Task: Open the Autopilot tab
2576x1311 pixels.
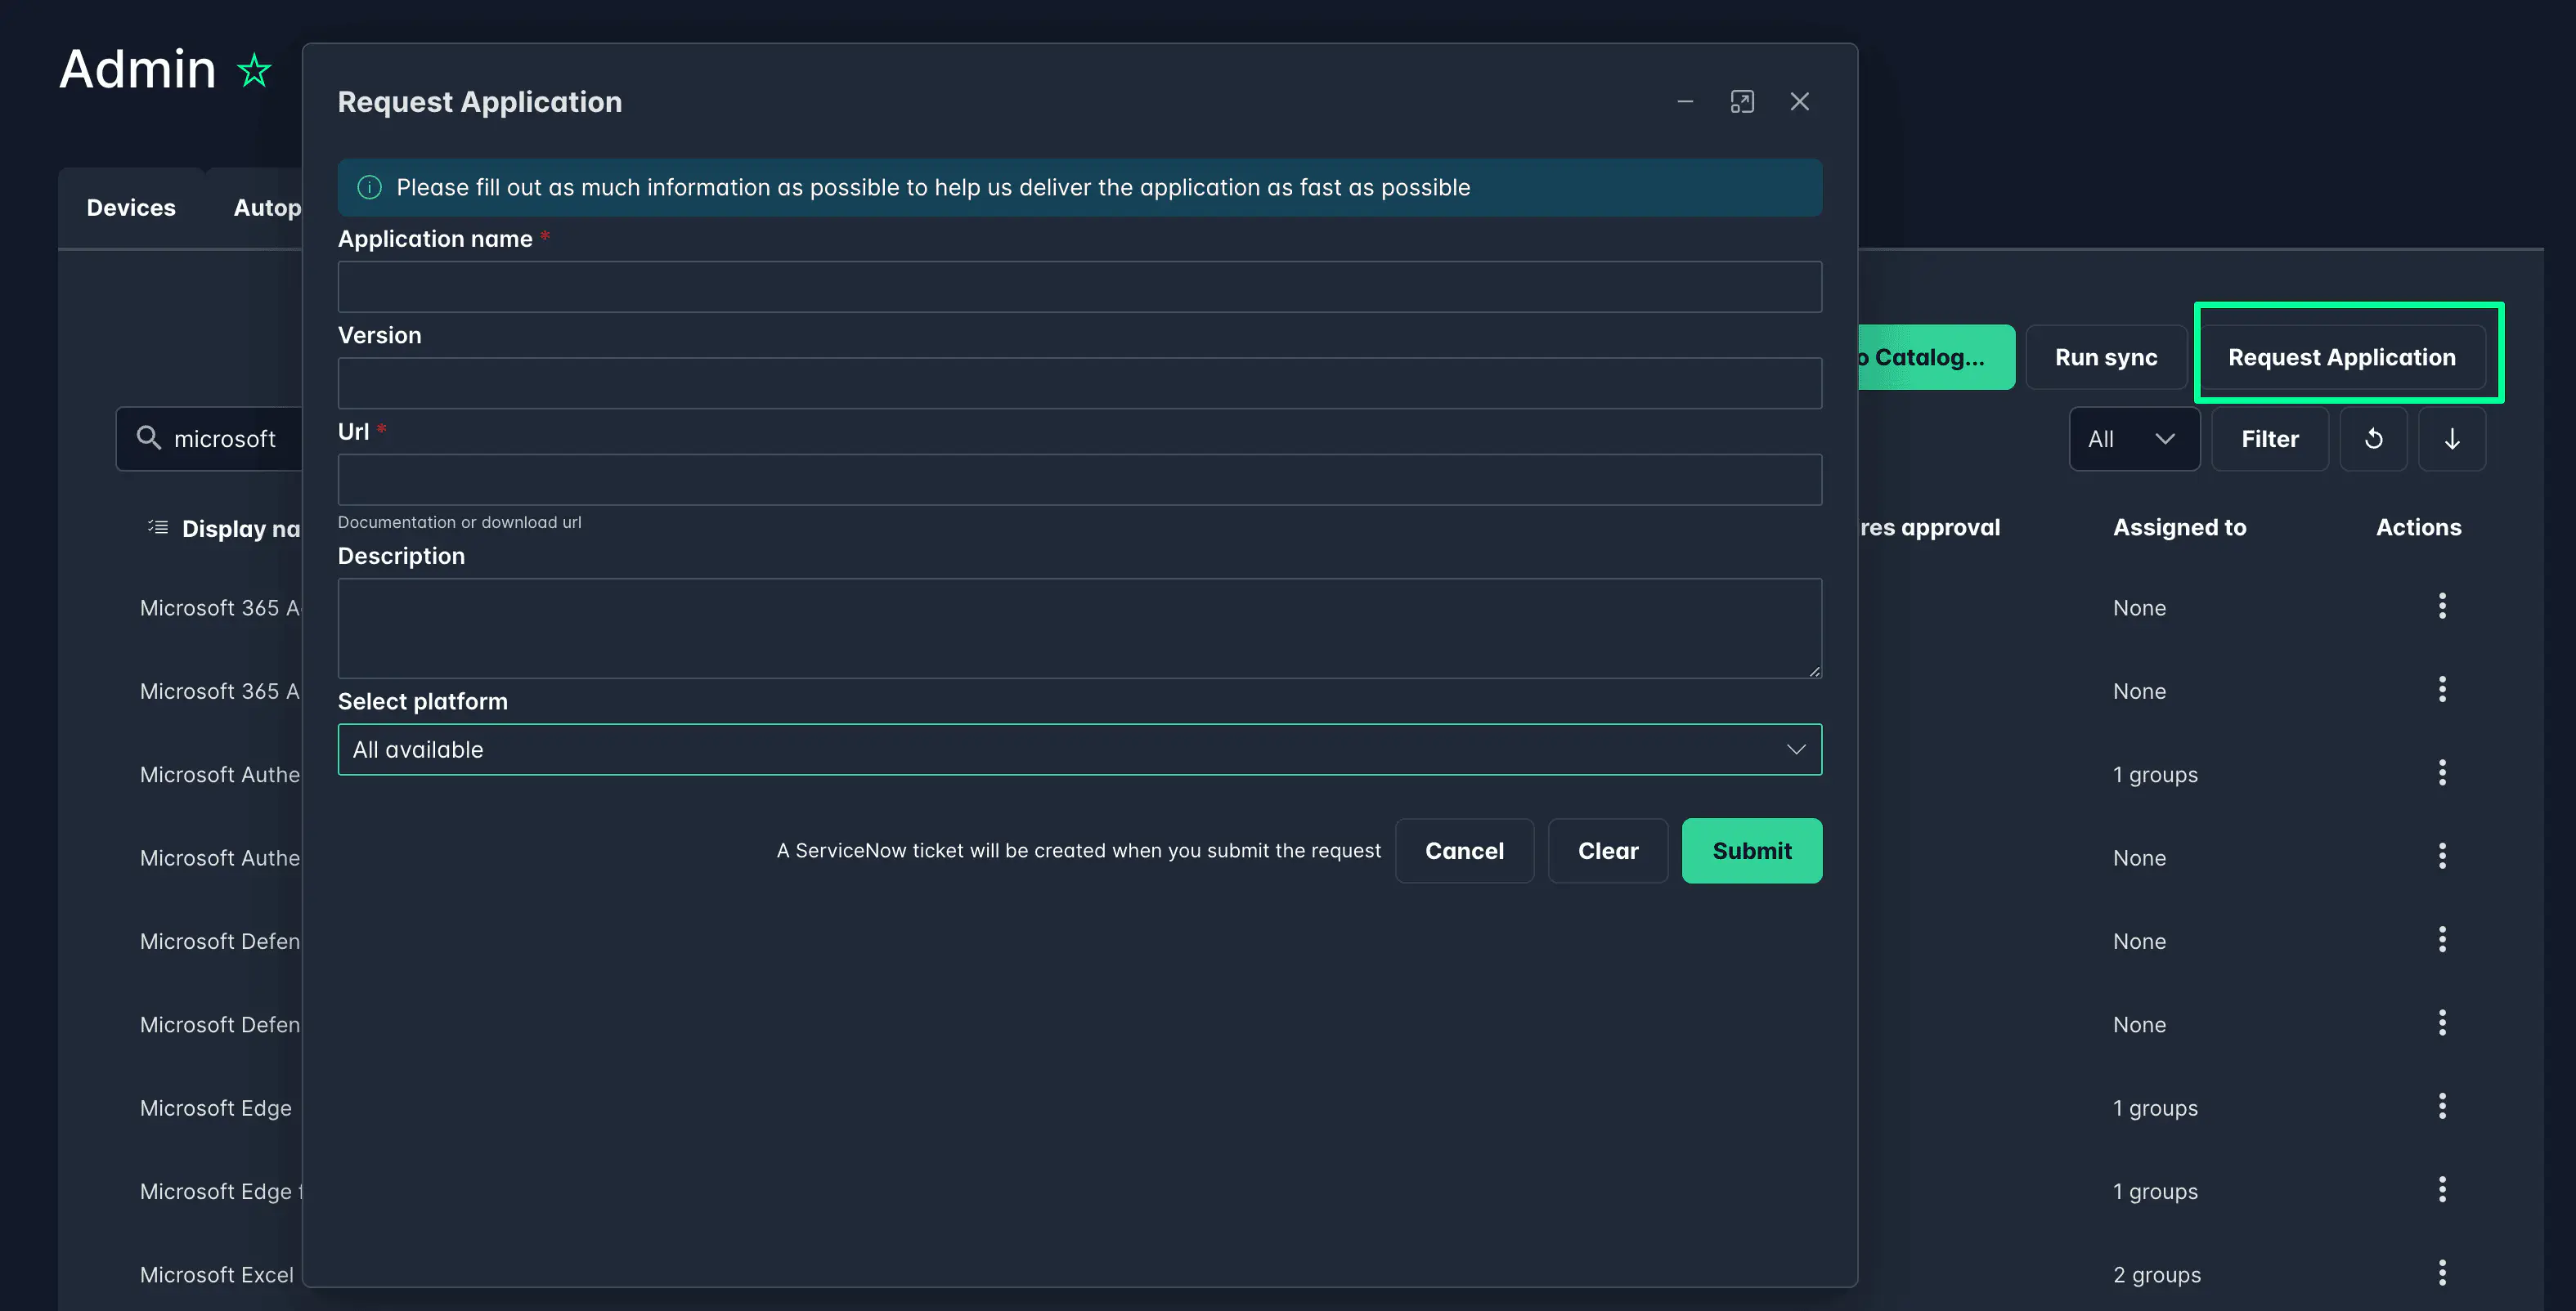Action: point(267,208)
